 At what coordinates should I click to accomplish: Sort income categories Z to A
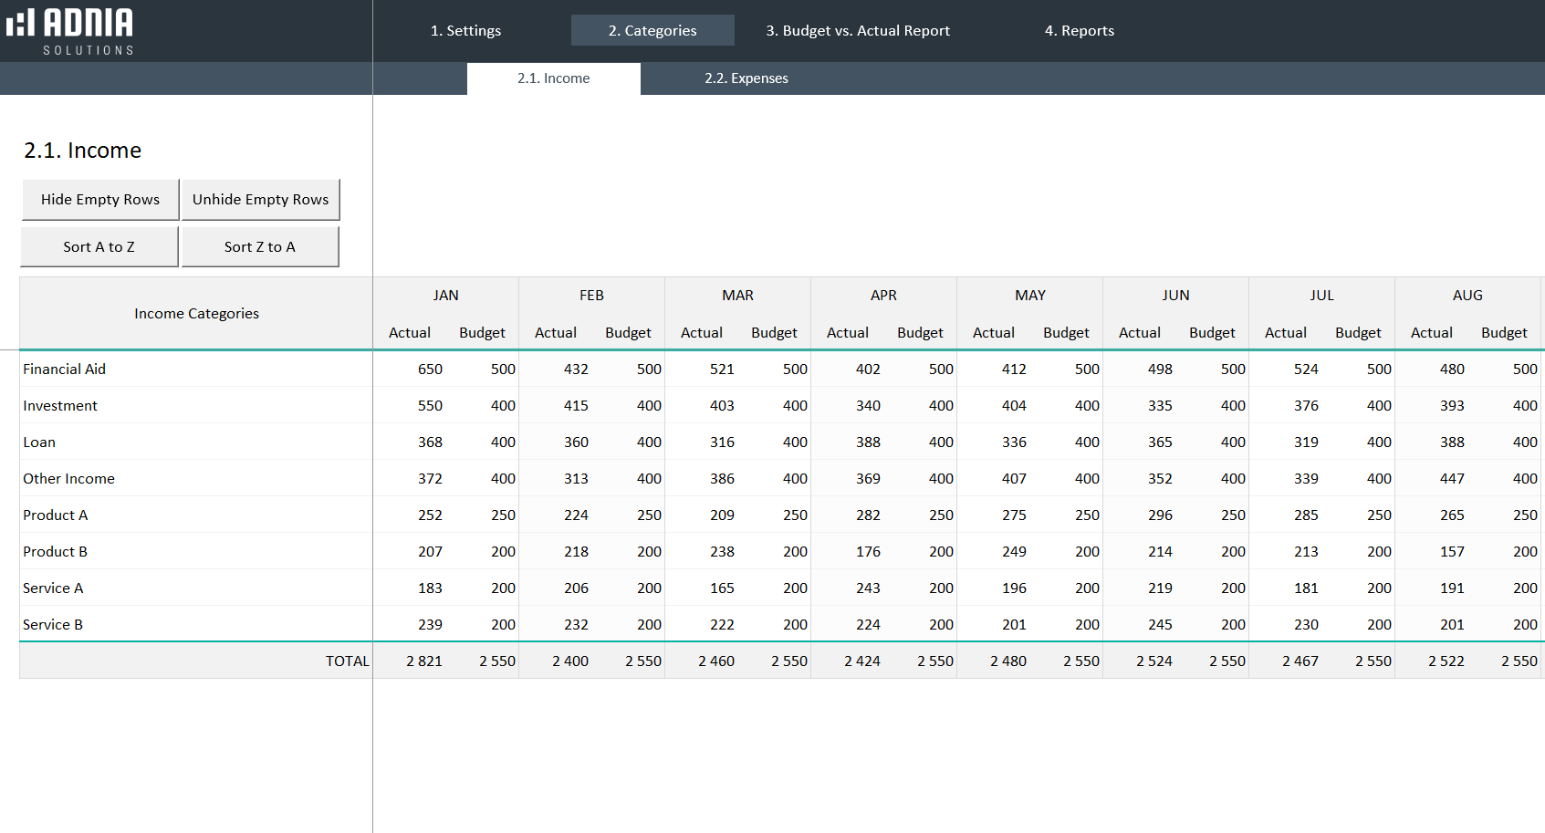point(260,246)
